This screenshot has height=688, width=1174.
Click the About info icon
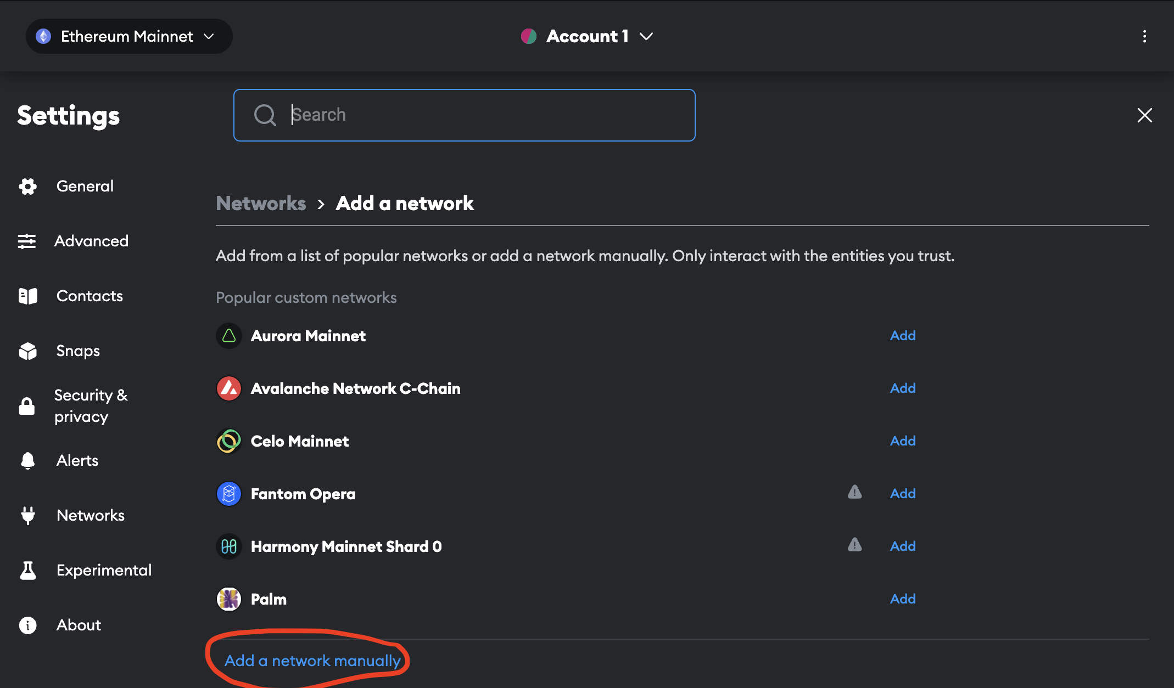point(27,625)
